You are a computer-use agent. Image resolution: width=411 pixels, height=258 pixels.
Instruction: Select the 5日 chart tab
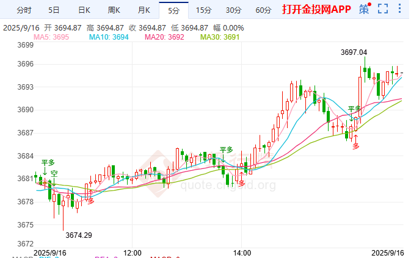point(54,10)
